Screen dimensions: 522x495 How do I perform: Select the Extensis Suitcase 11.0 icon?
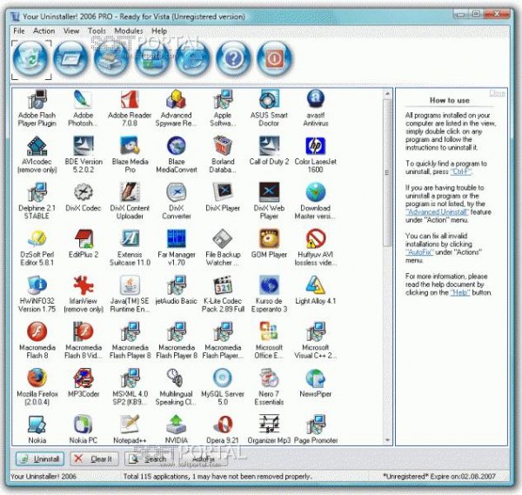click(x=130, y=238)
